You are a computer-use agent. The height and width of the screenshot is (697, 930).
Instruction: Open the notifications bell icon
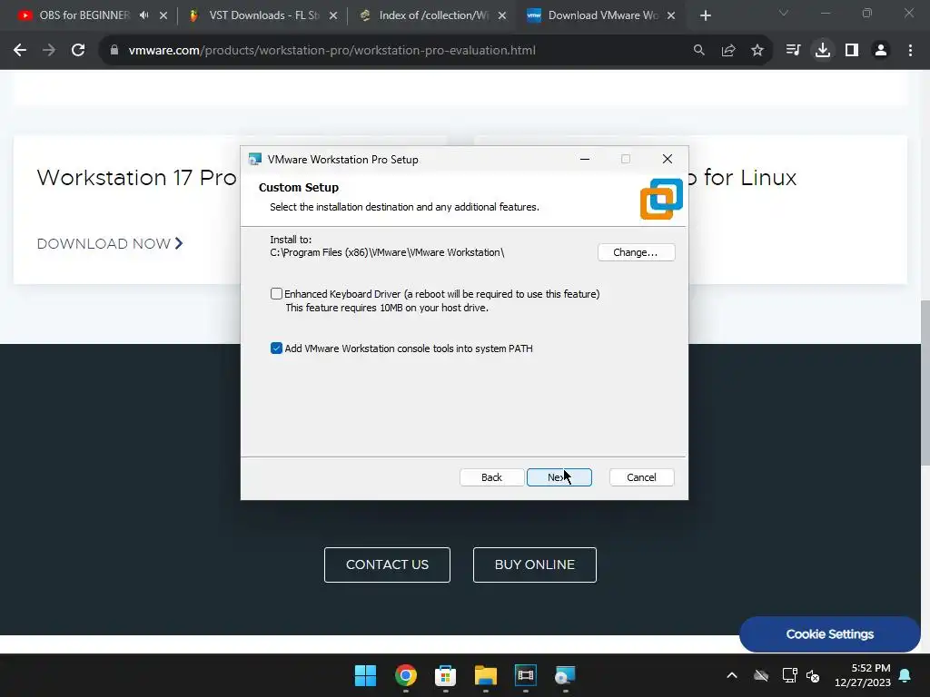(x=905, y=675)
